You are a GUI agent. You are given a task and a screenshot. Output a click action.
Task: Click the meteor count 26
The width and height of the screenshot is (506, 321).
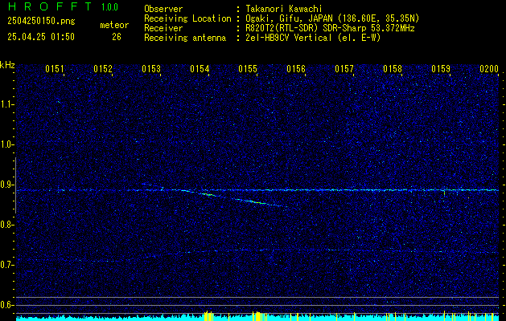(x=117, y=37)
